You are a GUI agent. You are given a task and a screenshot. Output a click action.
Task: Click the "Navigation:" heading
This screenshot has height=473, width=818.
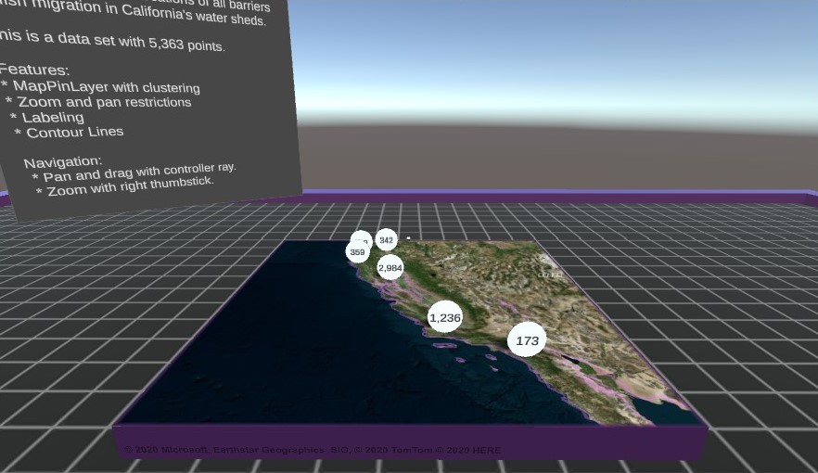63,162
